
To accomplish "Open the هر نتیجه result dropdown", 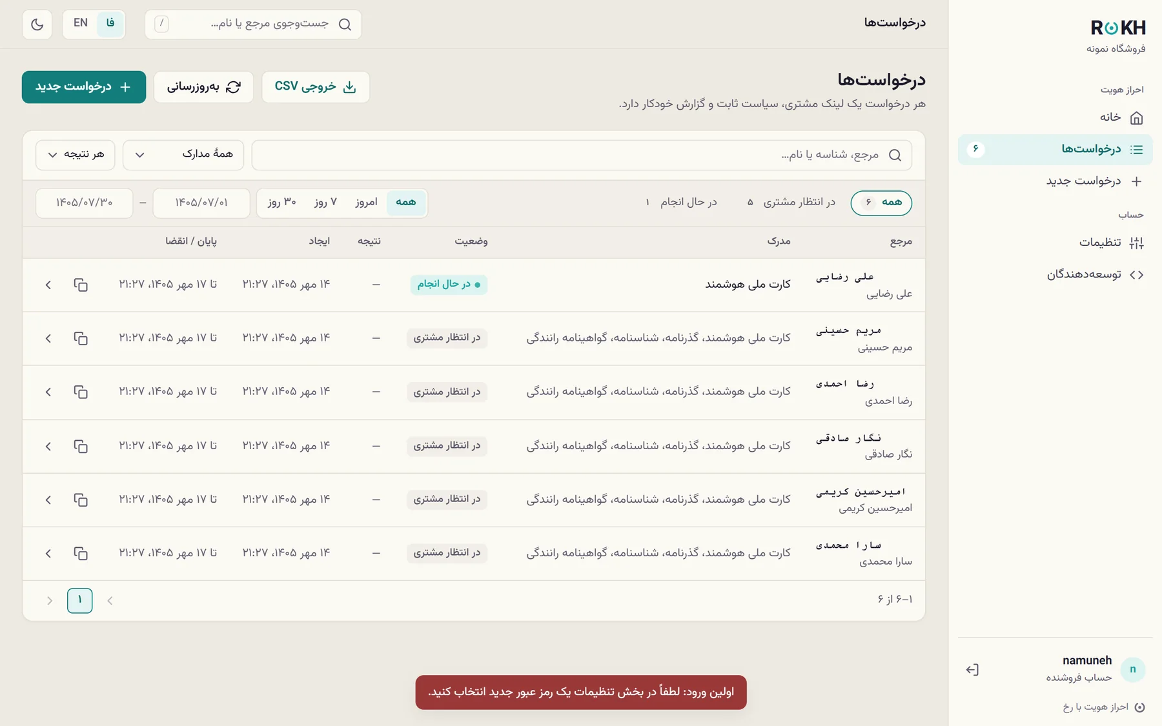I will tap(76, 154).
